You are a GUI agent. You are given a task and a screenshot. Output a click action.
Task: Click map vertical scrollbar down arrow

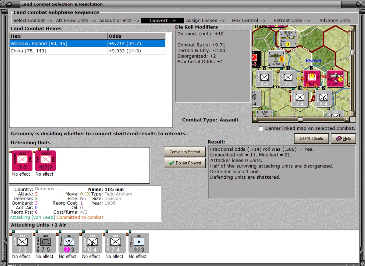tap(353, 114)
